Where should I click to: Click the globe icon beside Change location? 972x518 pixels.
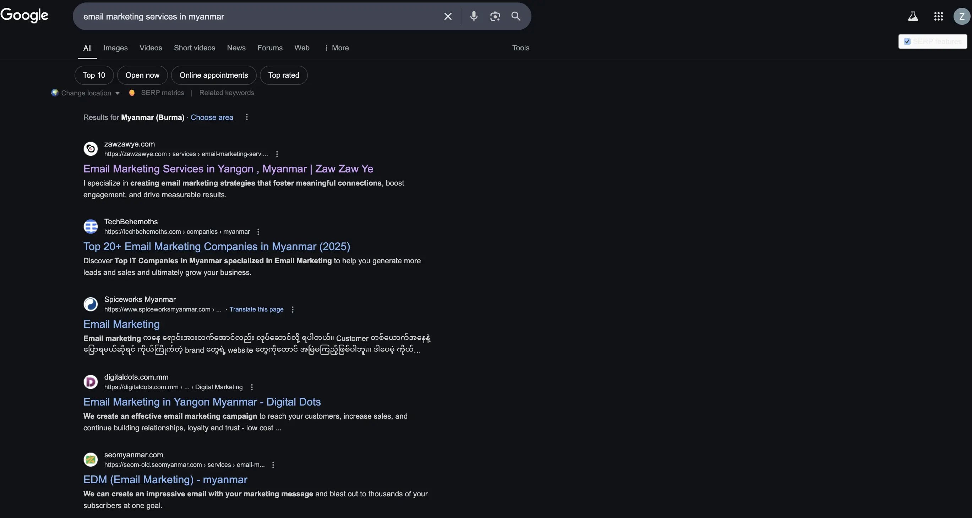click(x=55, y=93)
